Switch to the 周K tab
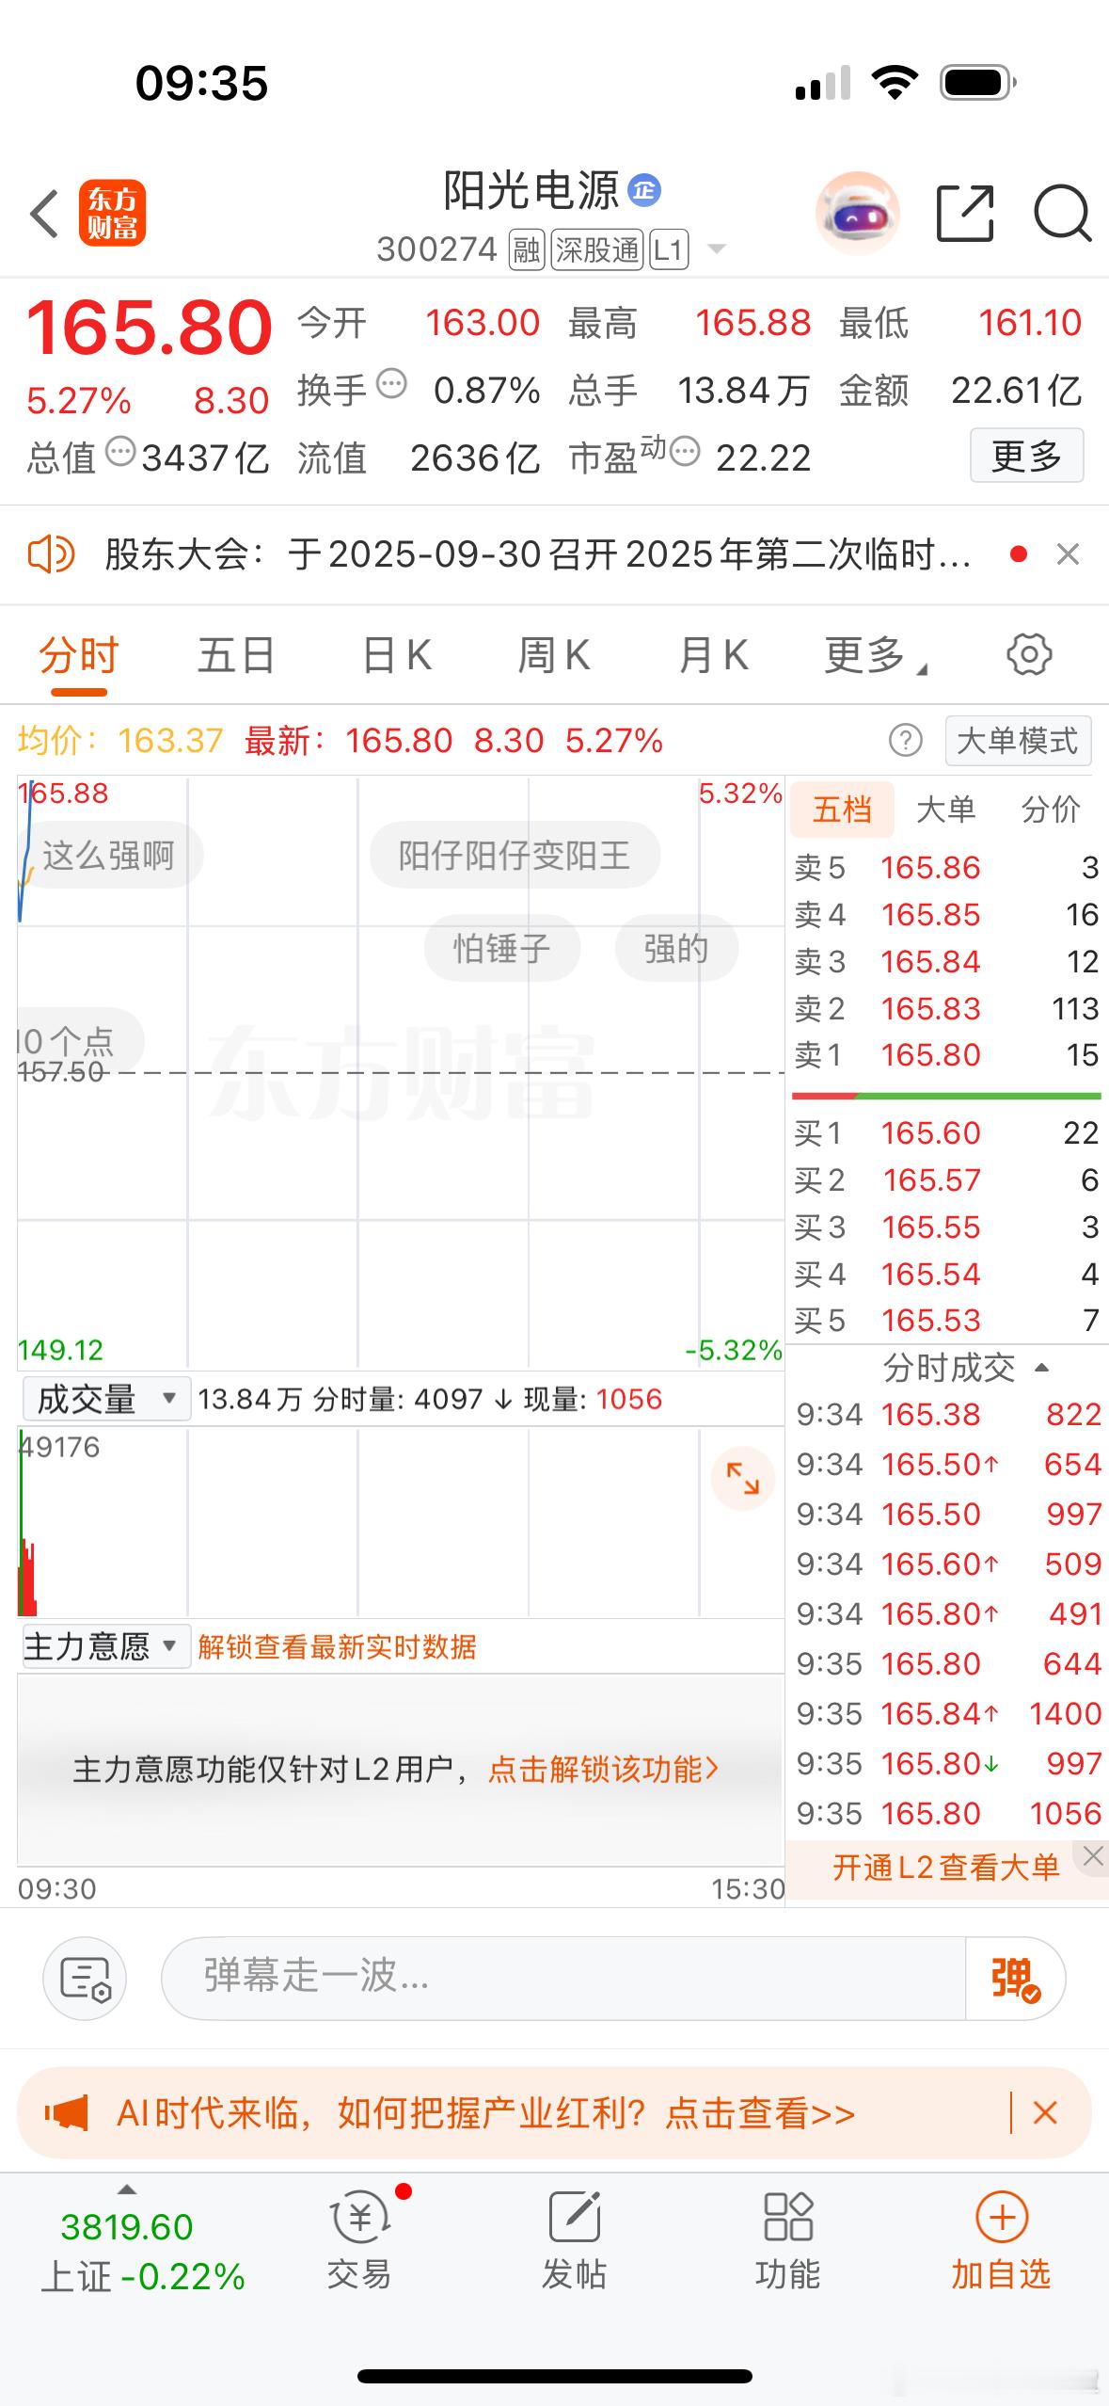Image resolution: width=1109 pixels, height=2406 pixels. [x=555, y=654]
